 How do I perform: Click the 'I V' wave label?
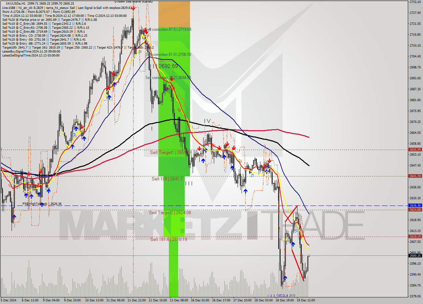tap(207, 121)
